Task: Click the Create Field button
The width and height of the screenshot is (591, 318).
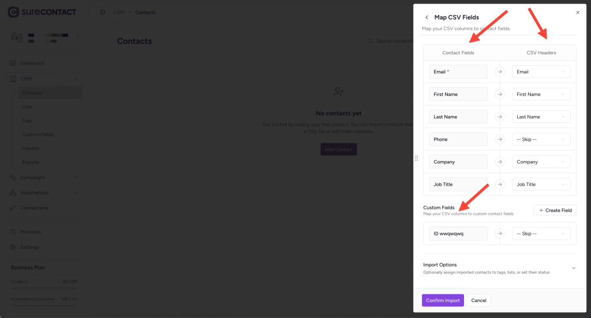Action: click(x=555, y=211)
